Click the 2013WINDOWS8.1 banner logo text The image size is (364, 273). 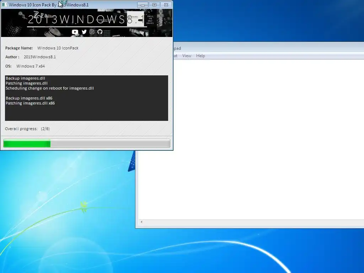[x=86, y=20]
